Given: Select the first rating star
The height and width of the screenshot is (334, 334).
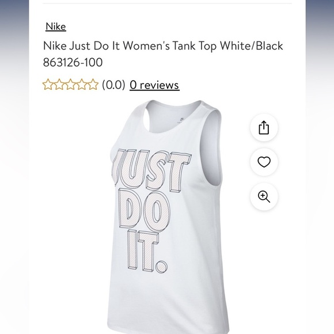Looking at the screenshot, I should [48, 85].
